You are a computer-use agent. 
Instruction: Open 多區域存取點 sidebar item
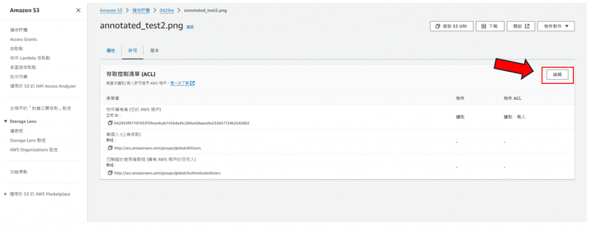[x=23, y=67]
